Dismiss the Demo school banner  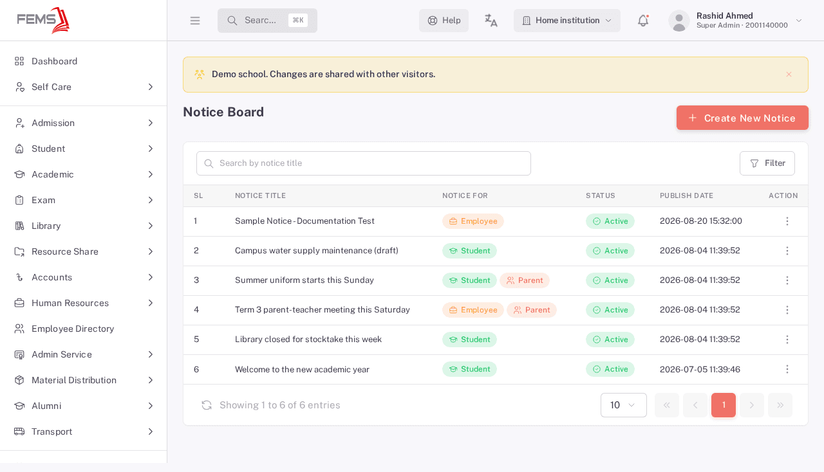pos(789,75)
